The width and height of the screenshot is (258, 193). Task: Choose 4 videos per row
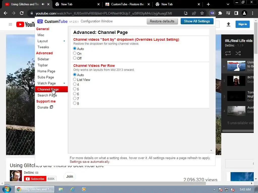click(x=75, y=84)
